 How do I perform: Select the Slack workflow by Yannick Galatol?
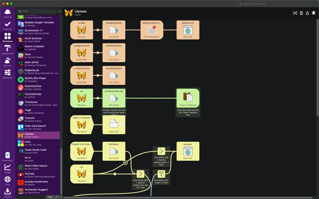pyautogui.click(x=39, y=56)
